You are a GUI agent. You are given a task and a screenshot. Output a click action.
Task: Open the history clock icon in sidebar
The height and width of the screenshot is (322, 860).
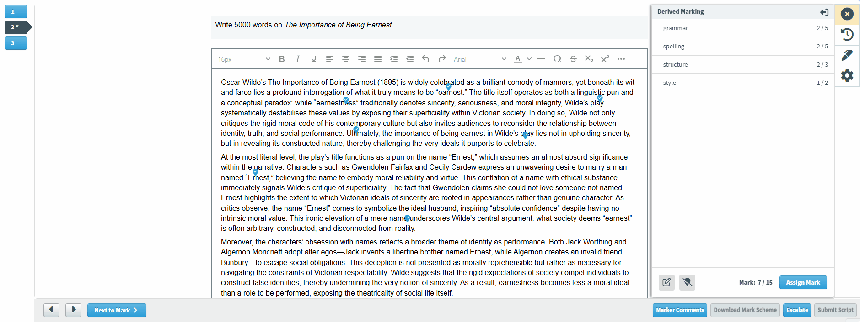(847, 34)
